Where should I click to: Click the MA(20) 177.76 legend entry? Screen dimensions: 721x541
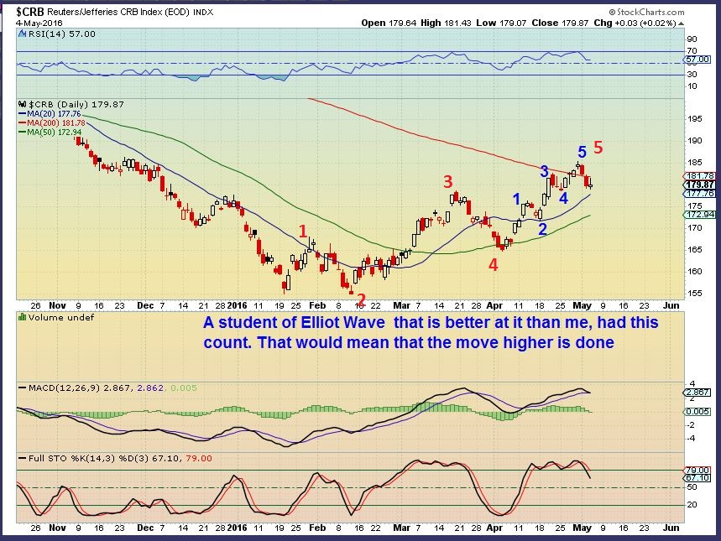(54, 113)
